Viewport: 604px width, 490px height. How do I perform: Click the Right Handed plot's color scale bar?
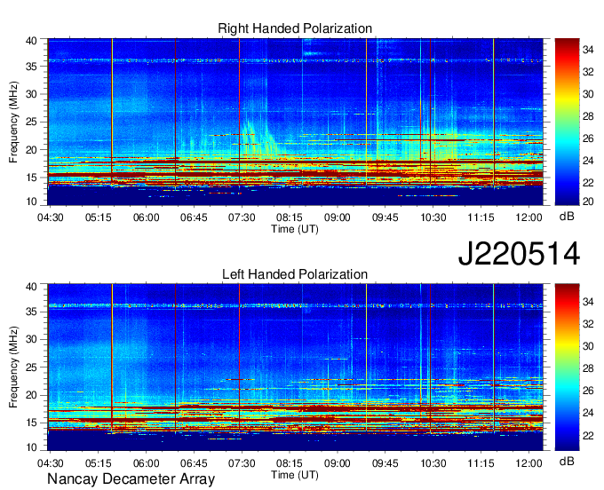567,122
